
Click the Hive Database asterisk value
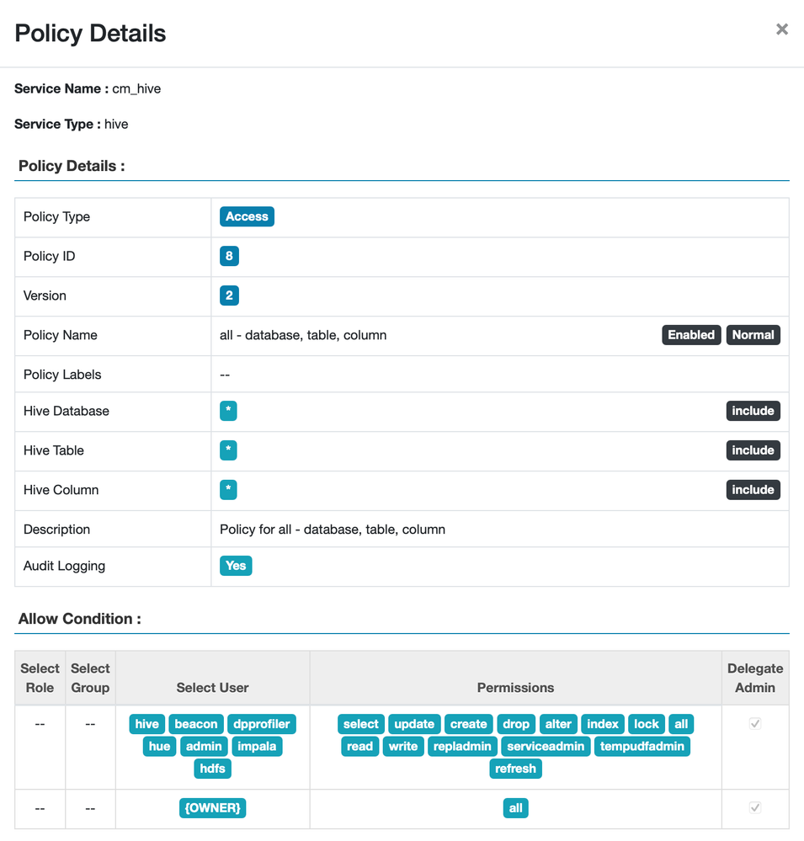(x=228, y=411)
